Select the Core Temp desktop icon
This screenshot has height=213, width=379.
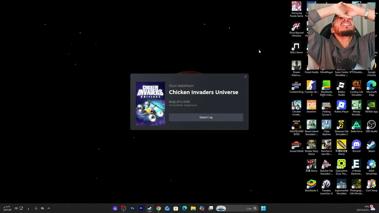[371, 186]
